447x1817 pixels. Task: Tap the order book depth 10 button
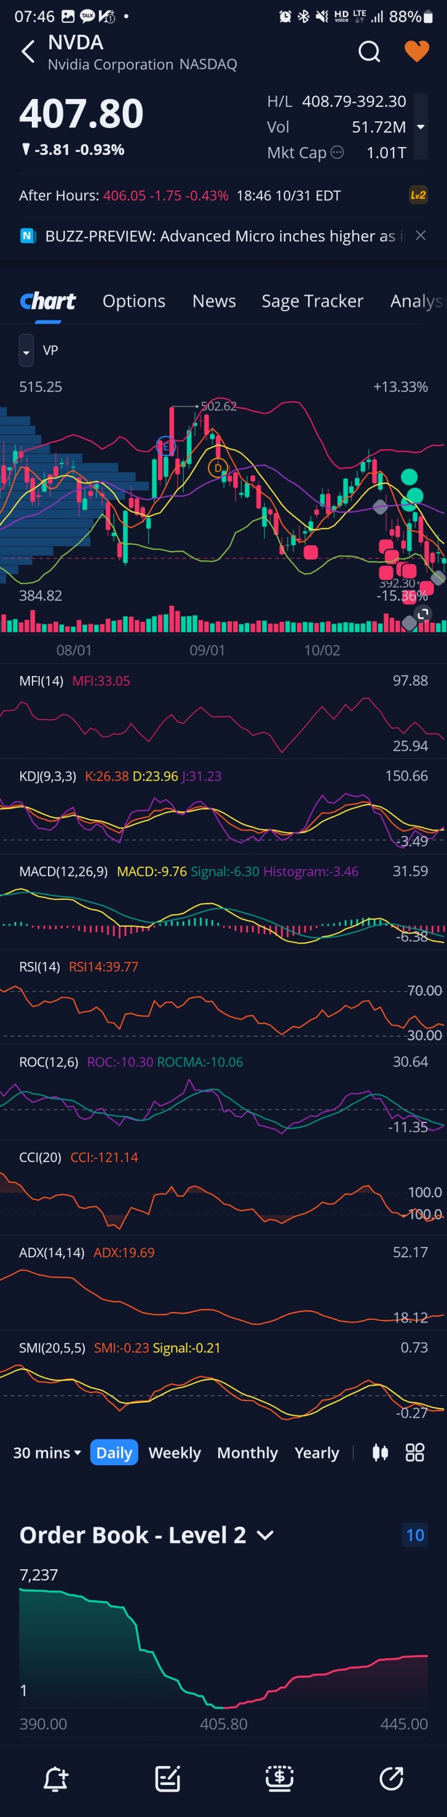(415, 1536)
